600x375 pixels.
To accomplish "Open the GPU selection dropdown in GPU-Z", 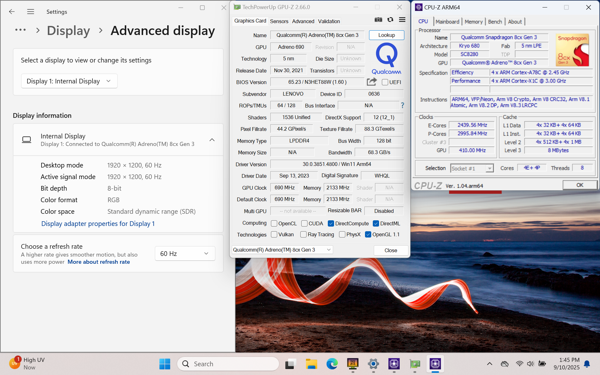I will coord(282,250).
